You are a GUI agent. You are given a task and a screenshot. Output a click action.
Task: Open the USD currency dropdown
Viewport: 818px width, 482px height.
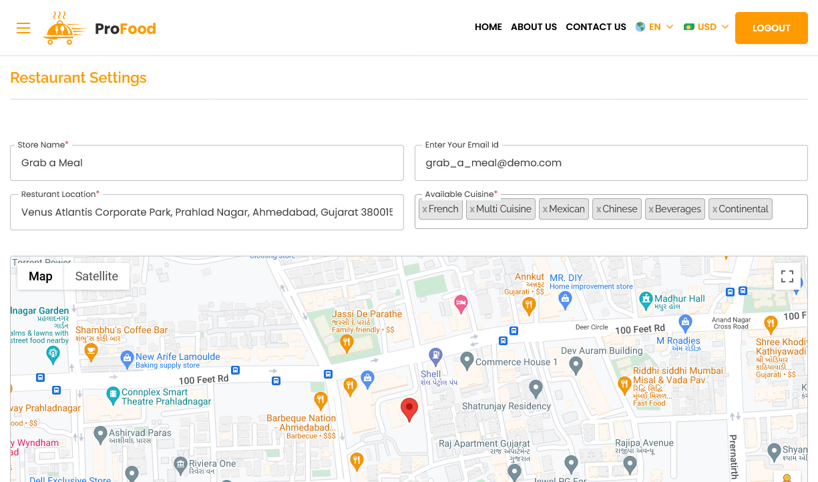pyautogui.click(x=706, y=27)
